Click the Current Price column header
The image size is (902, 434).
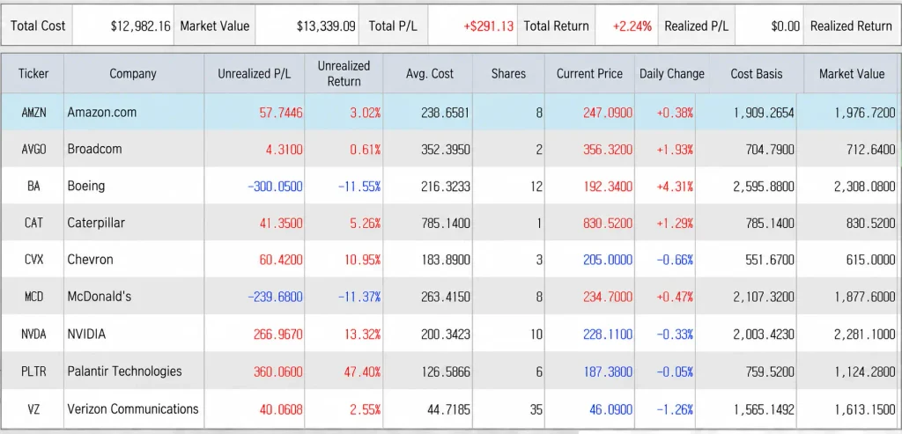click(589, 74)
